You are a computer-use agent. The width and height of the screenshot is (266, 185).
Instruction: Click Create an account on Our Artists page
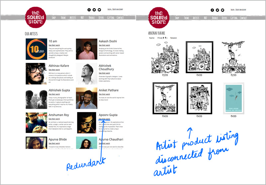click(x=118, y=10)
